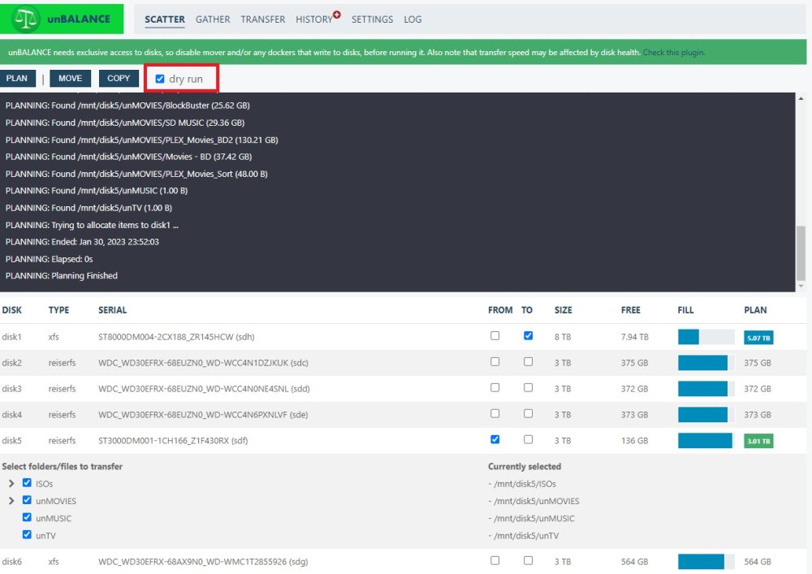Uncheck the unMUSIC folder checkbox
Screen dimensions: 812x574
point(27,518)
